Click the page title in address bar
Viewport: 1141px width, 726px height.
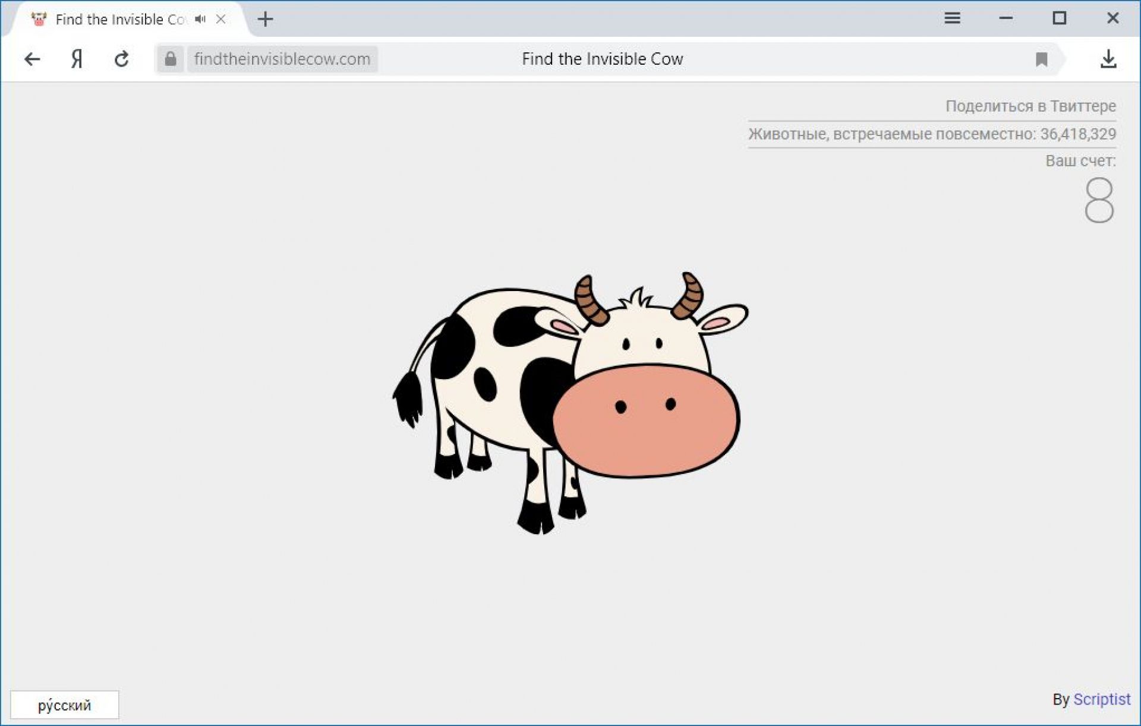tap(602, 59)
